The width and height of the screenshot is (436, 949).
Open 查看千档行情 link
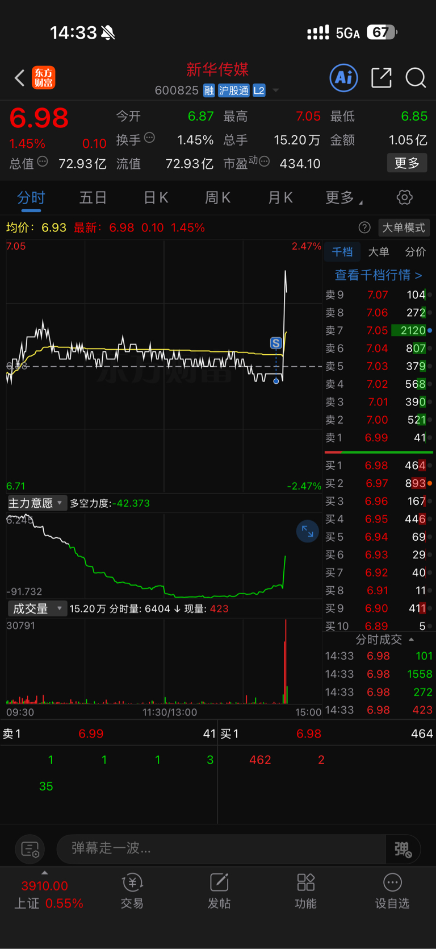click(x=378, y=275)
